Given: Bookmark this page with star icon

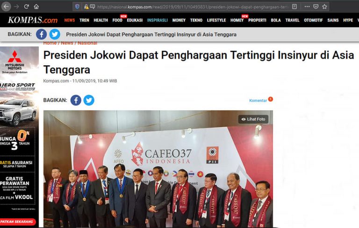Looking at the screenshot, I should coord(324,7).
